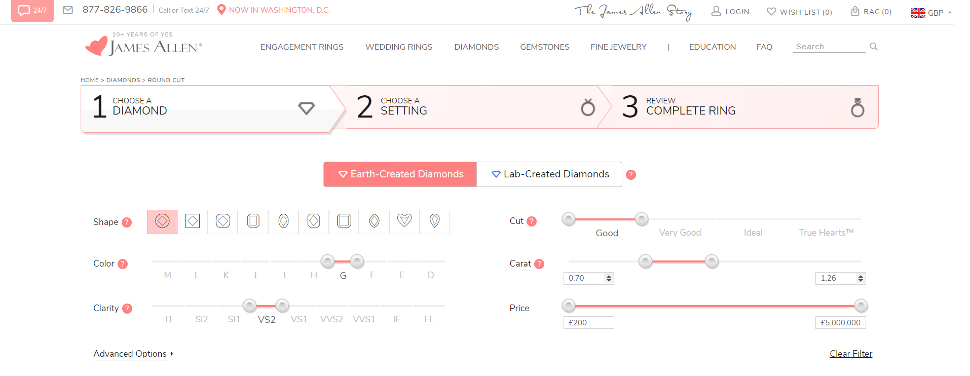
Task: Click the diamond icon in step 1
Action: point(307,108)
